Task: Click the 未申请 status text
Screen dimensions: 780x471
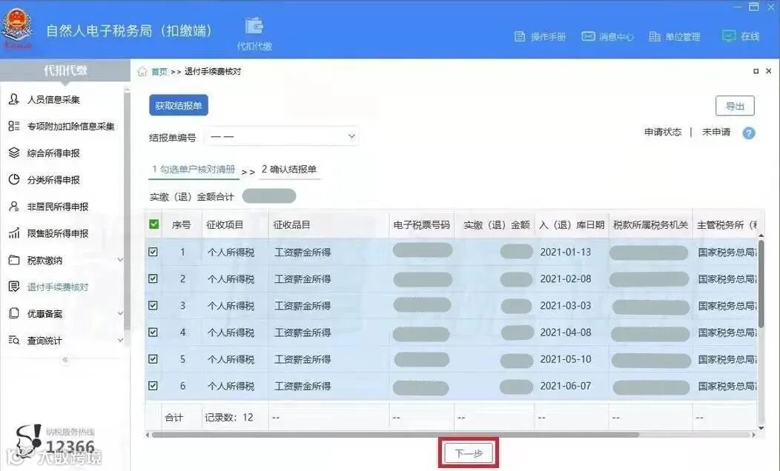Action: 716,132
